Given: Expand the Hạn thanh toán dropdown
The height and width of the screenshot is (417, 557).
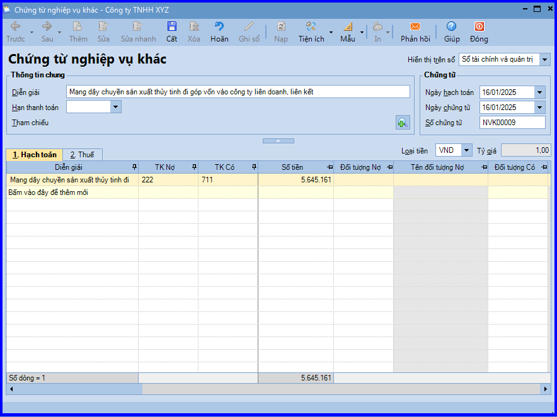Looking at the screenshot, I should tap(115, 107).
